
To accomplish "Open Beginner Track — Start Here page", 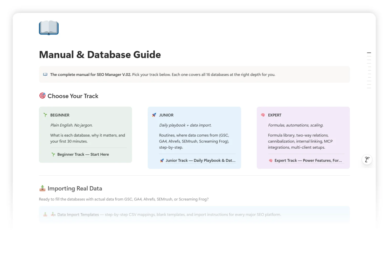I will pyautogui.click(x=83, y=154).
